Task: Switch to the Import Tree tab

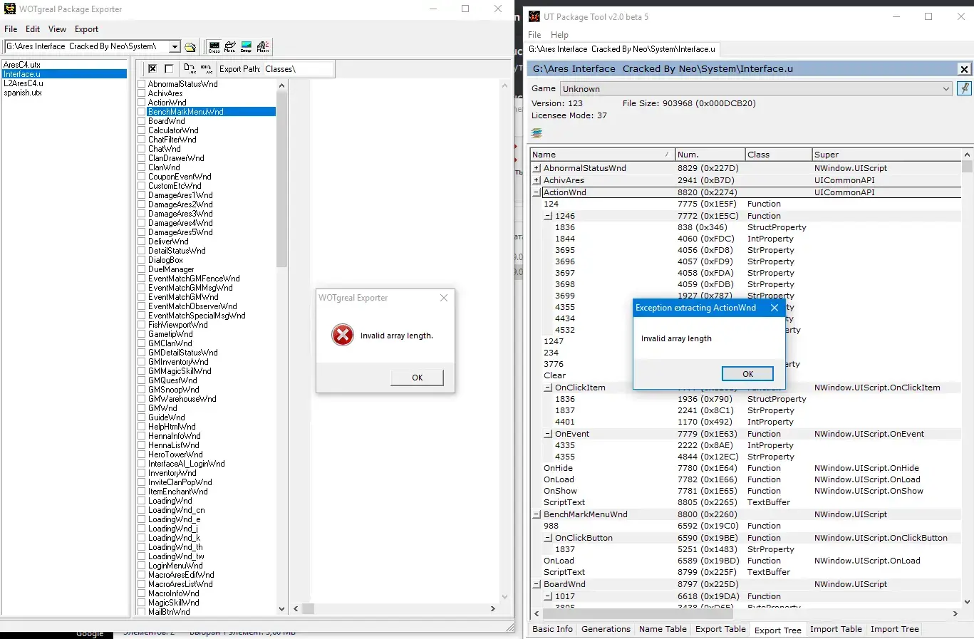Action: [894, 629]
